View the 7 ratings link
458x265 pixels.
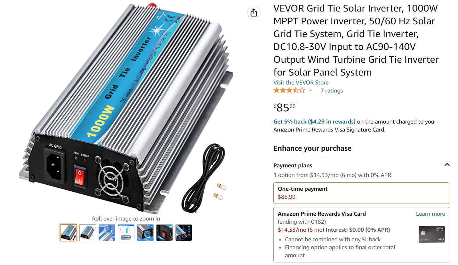(x=332, y=91)
